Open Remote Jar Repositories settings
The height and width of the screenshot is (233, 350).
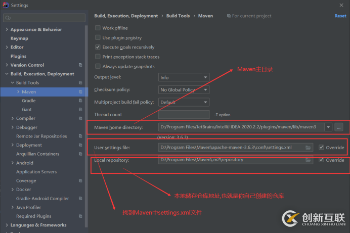(41, 136)
